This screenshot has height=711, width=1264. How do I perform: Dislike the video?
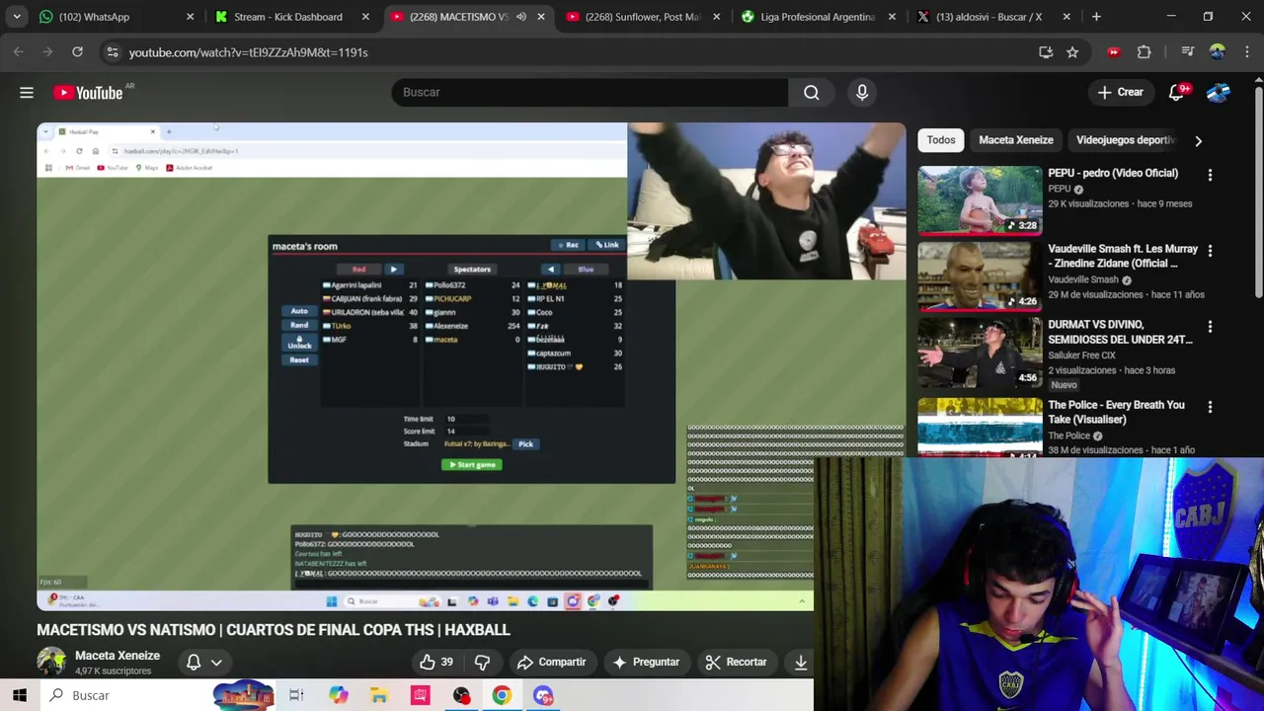pyautogui.click(x=482, y=663)
